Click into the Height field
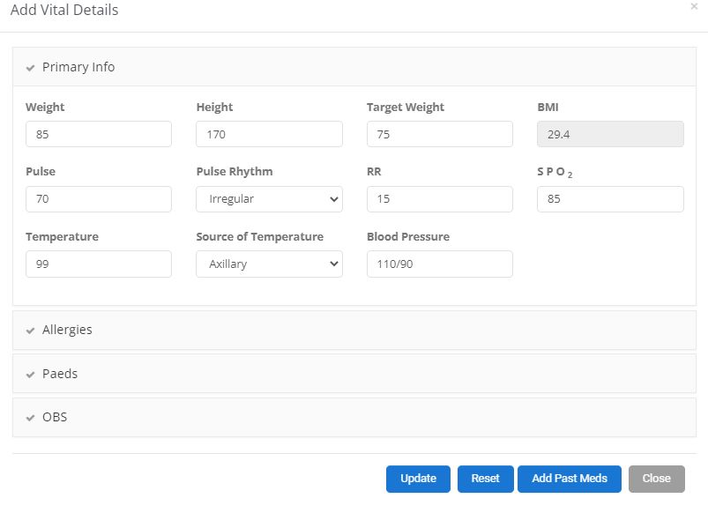 269,135
